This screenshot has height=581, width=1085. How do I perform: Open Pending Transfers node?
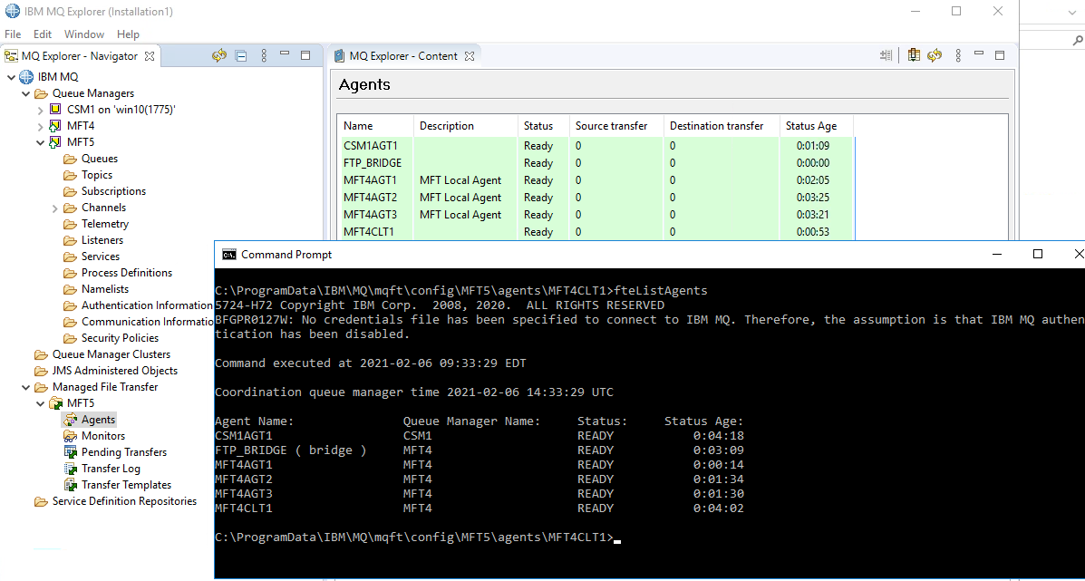(x=124, y=452)
